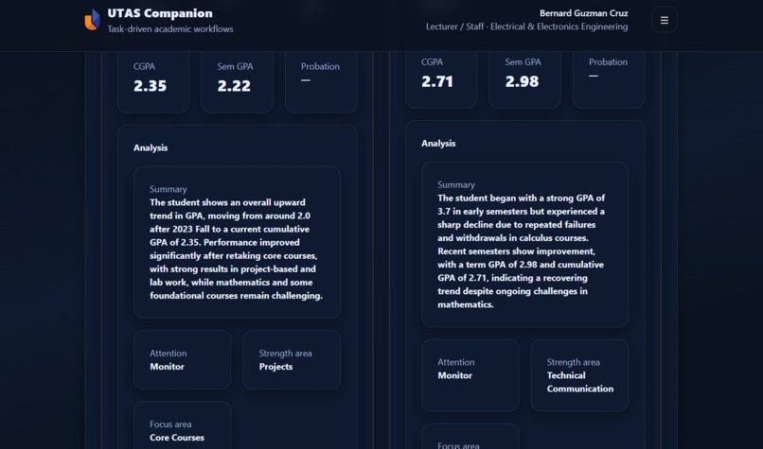The image size is (763, 449).
Task: Select the CGPA value 2.71
Action: tap(437, 81)
